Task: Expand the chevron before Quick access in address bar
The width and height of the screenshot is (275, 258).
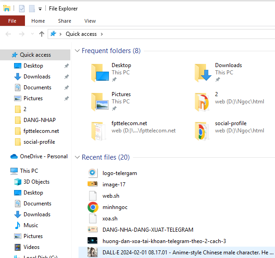Action: click(x=60, y=34)
